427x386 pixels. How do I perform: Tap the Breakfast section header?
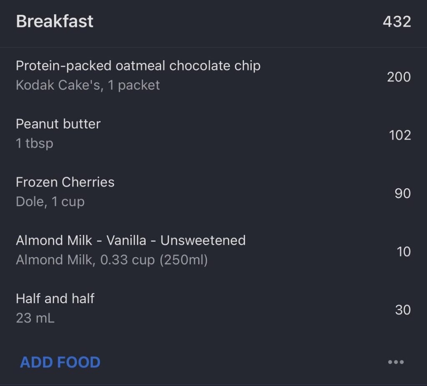click(54, 21)
